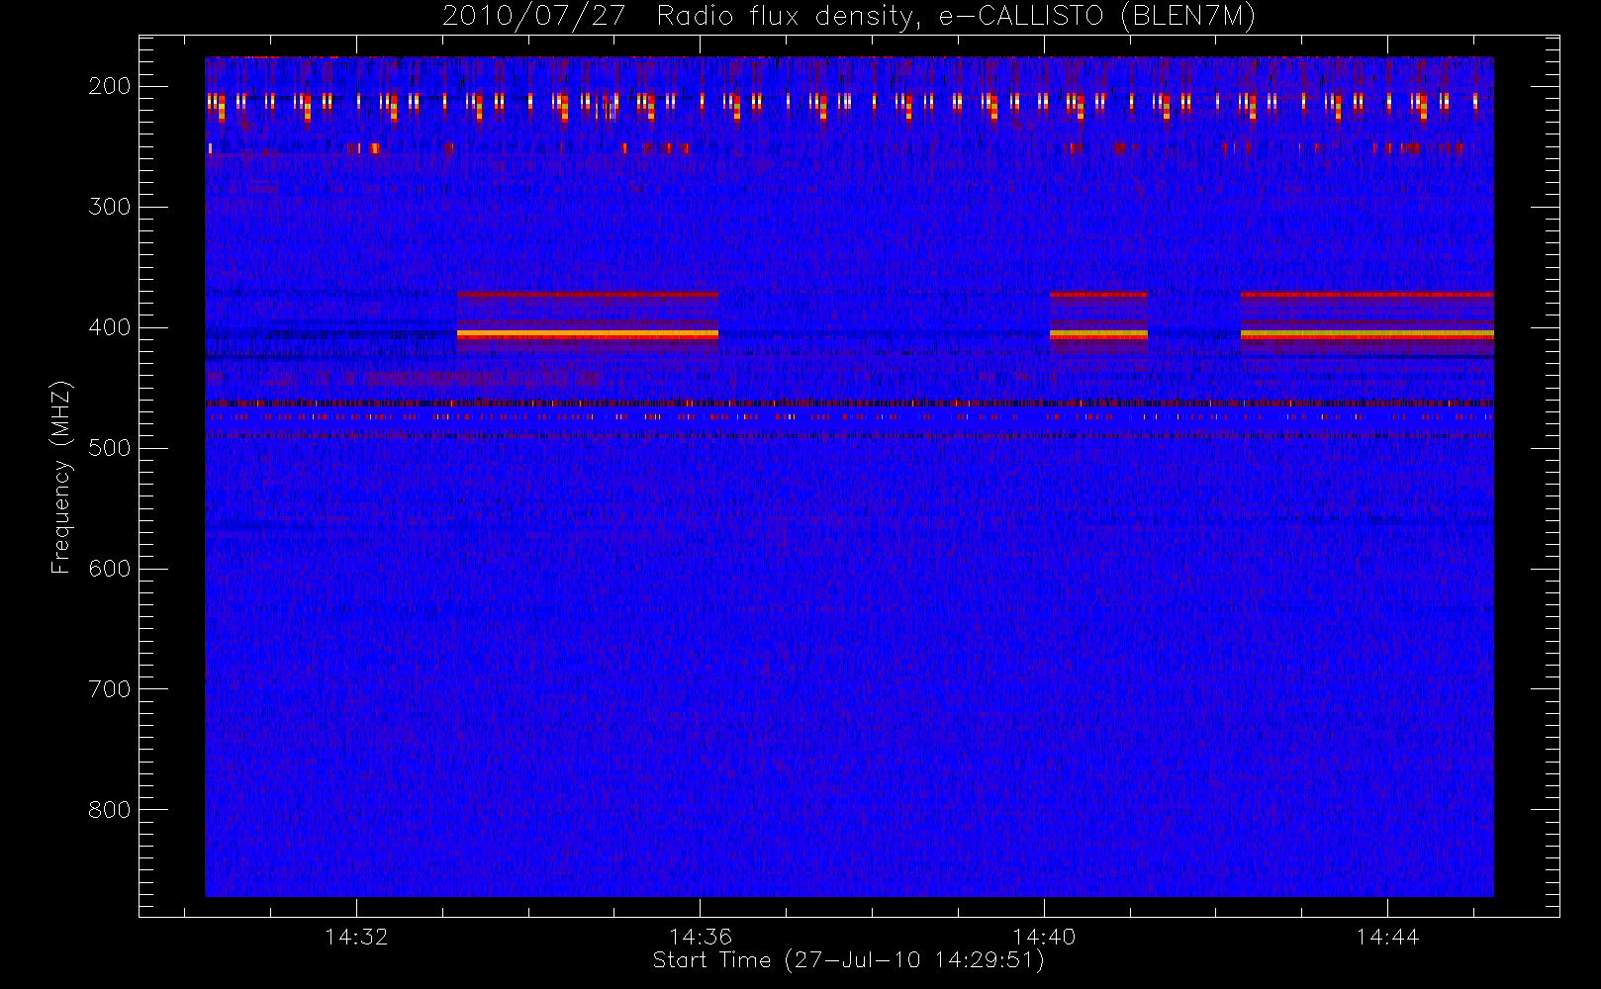Click the plot title '2010/07/27 Radio flux density, e-CALLISTO (BLEN7M)'
This screenshot has height=989, width=1601.
[849, 16]
